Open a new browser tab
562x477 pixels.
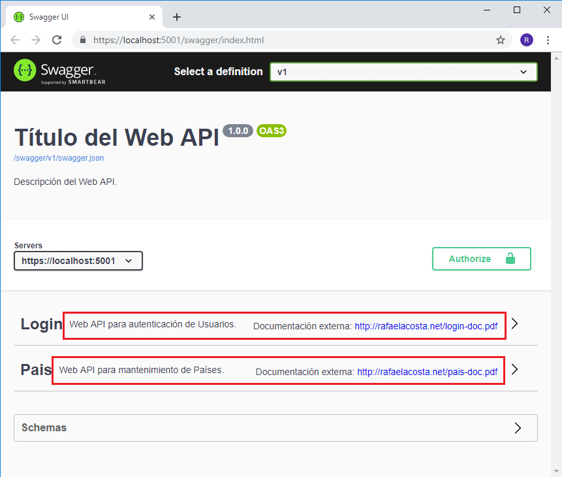(177, 17)
